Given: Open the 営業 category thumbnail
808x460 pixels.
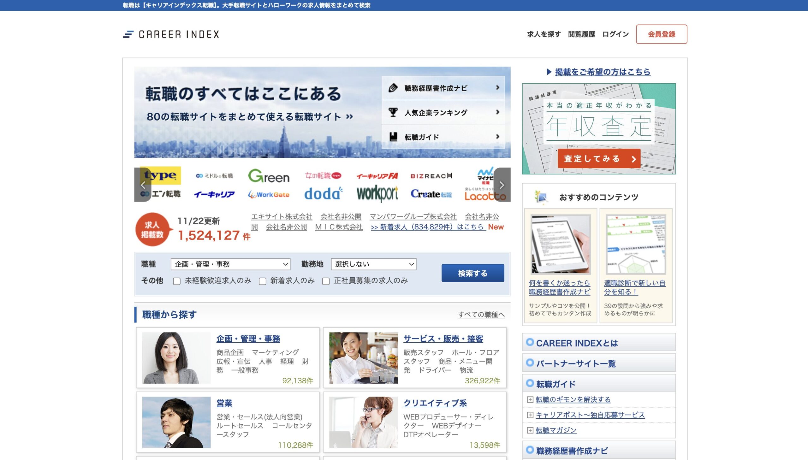Looking at the screenshot, I should tap(176, 422).
